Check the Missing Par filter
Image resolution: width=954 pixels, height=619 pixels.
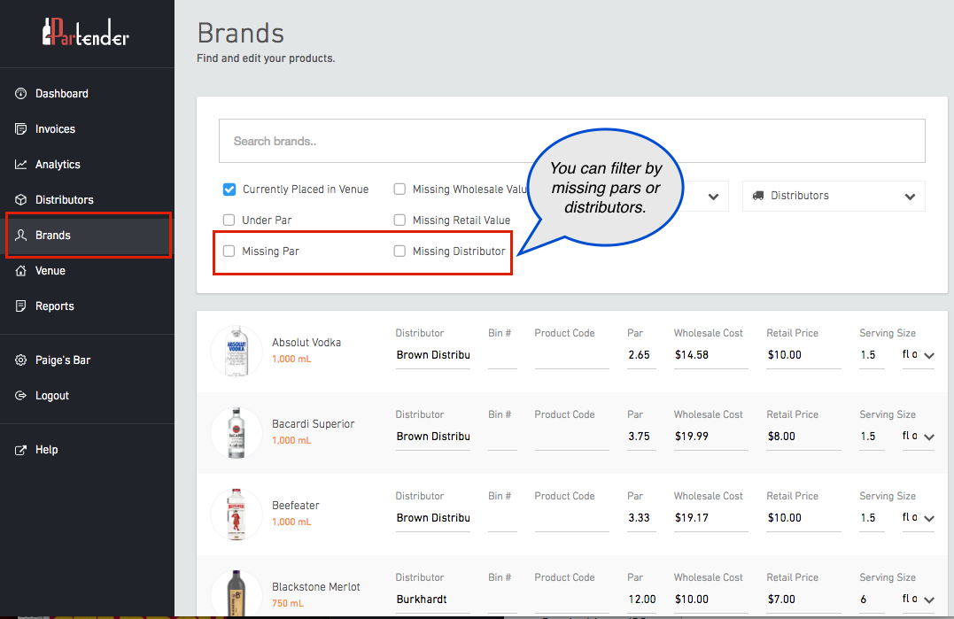229,251
